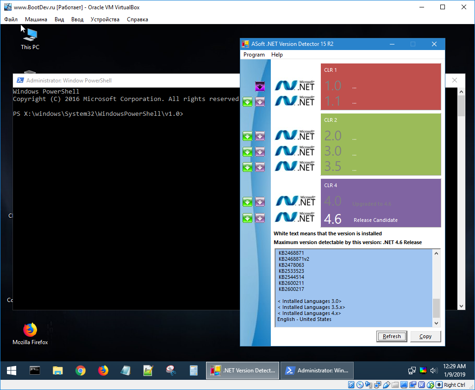Screen dimensions: 475x390
Task: Click PowerShell window's scroll-up arrow
Action: tap(461, 92)
